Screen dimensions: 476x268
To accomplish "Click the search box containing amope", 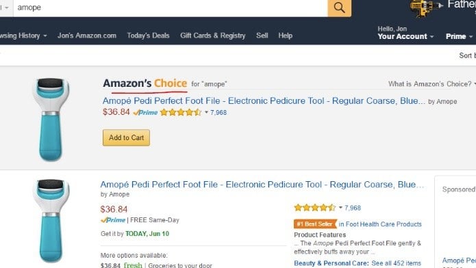I will (170, 8).
